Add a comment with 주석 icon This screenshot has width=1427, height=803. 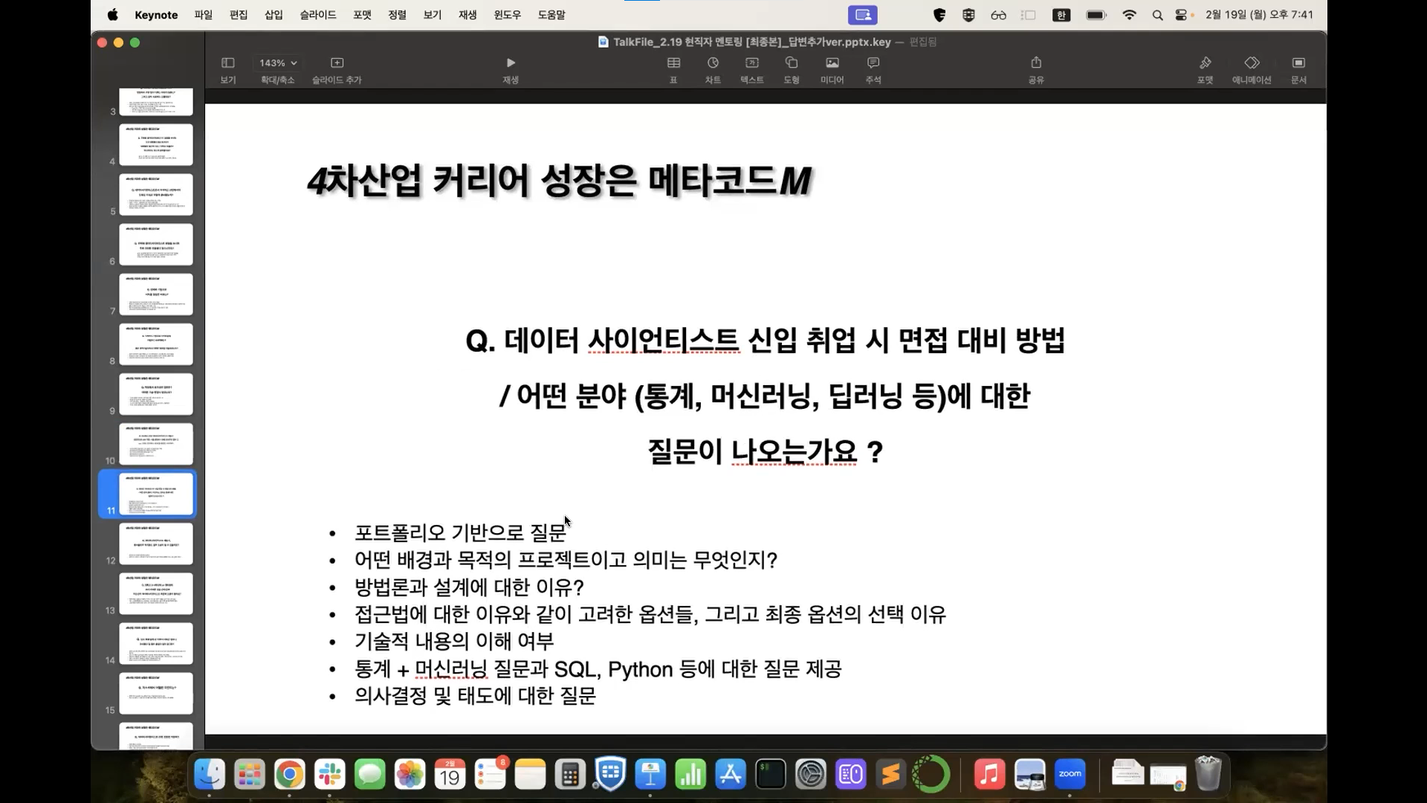(873, 63)
